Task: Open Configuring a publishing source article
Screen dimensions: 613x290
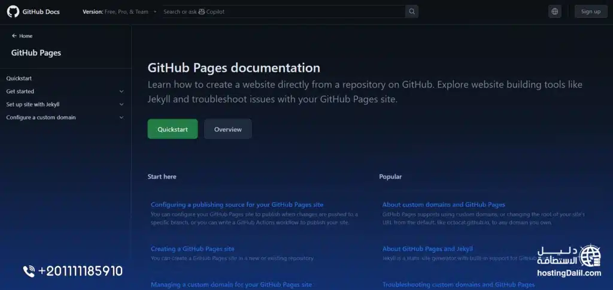Action: (237, 204)
